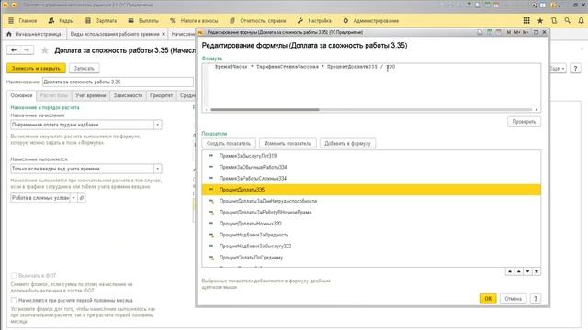Screen dimensions: 588x330
Task: Click the document icon in dialog title bar
Action: tap(480, 33)
